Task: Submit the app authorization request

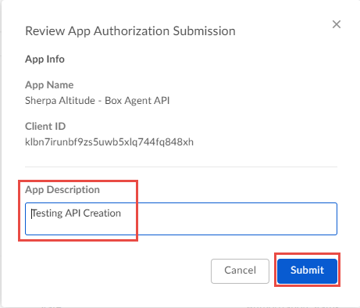Action: point(307,270)
